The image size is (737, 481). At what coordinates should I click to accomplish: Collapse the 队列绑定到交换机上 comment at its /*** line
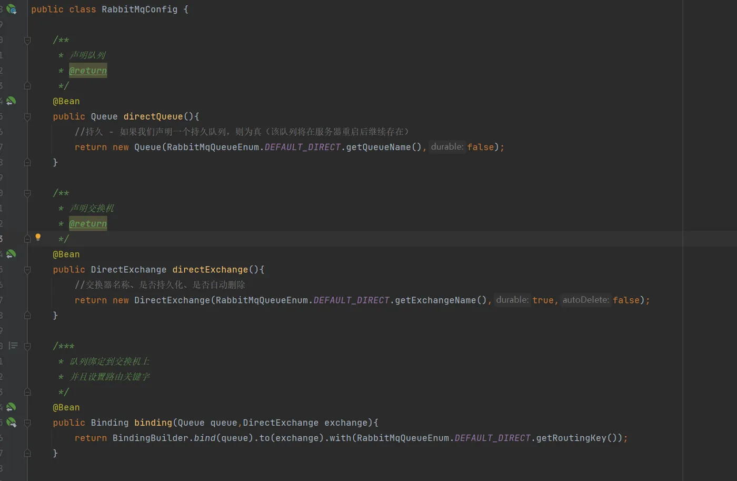[27, 346]
